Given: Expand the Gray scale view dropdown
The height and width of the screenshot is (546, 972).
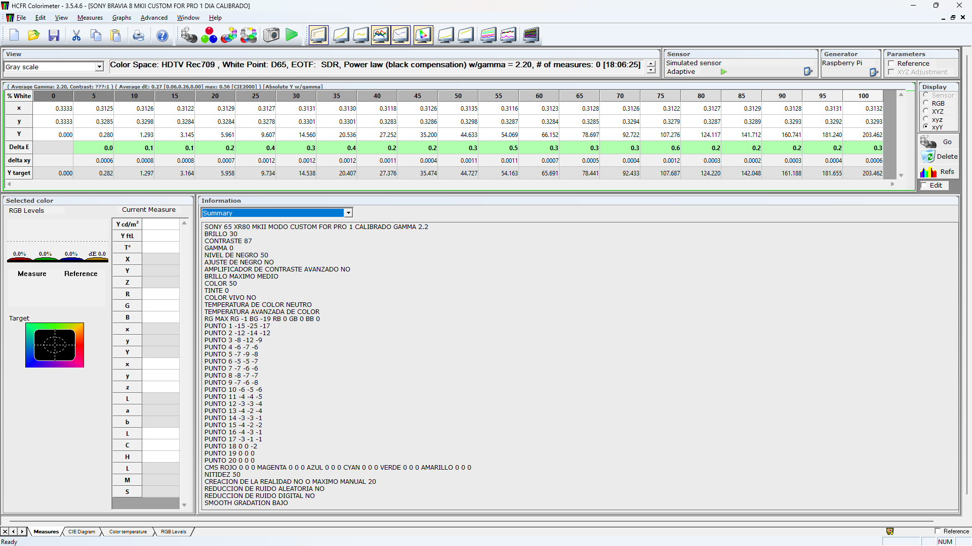Looking at the screenshot, I should pyautogui.click(x=99, y=67).
